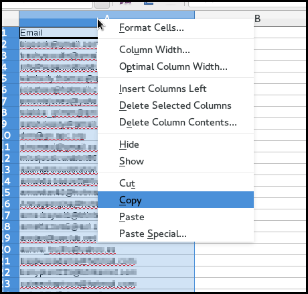Hide the selected column
308x294 pixels.
click(x=175, y=144)
